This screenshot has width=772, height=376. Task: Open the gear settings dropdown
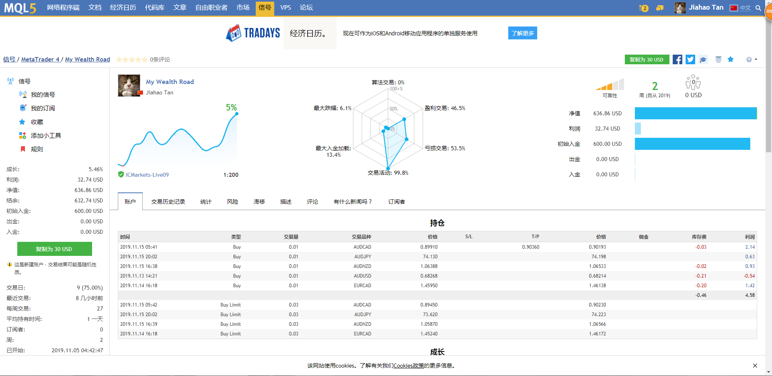pos(751,59)
